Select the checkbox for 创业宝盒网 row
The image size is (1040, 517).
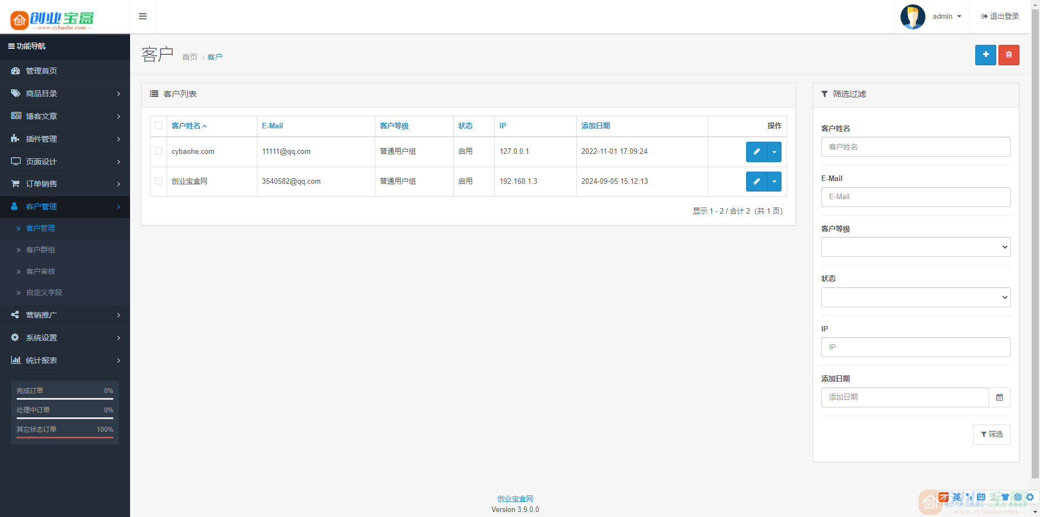point(159,181)
